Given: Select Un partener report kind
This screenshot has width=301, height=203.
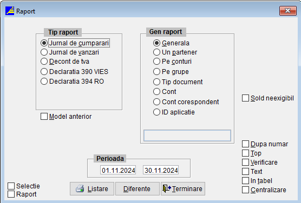Looking at the screenshot, I should coord(156,52).
